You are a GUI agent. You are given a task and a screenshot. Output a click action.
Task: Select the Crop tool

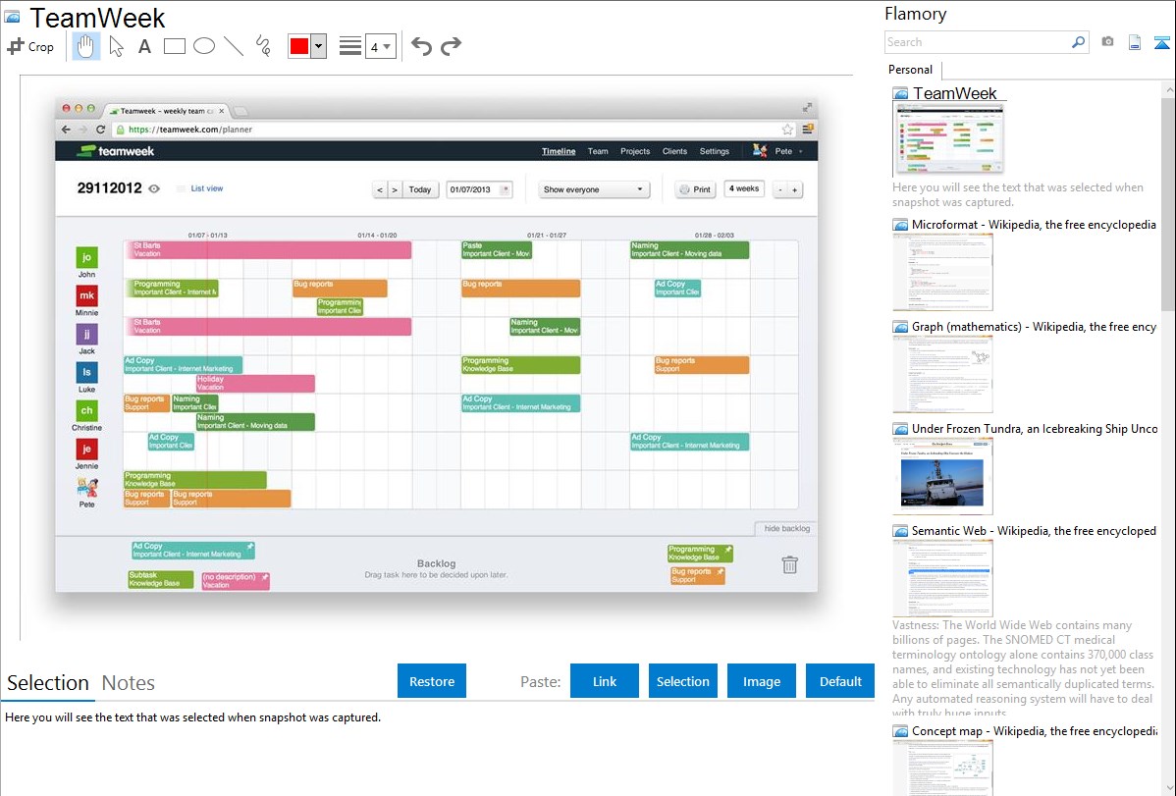click(x=30, y=46)
